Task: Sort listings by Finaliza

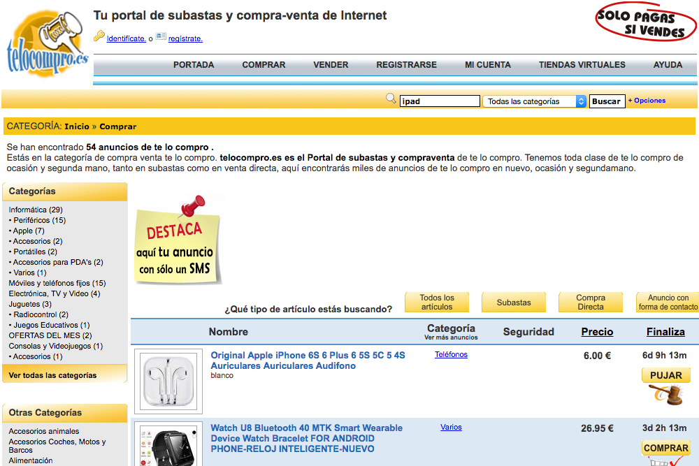Action: pos(665,332)
